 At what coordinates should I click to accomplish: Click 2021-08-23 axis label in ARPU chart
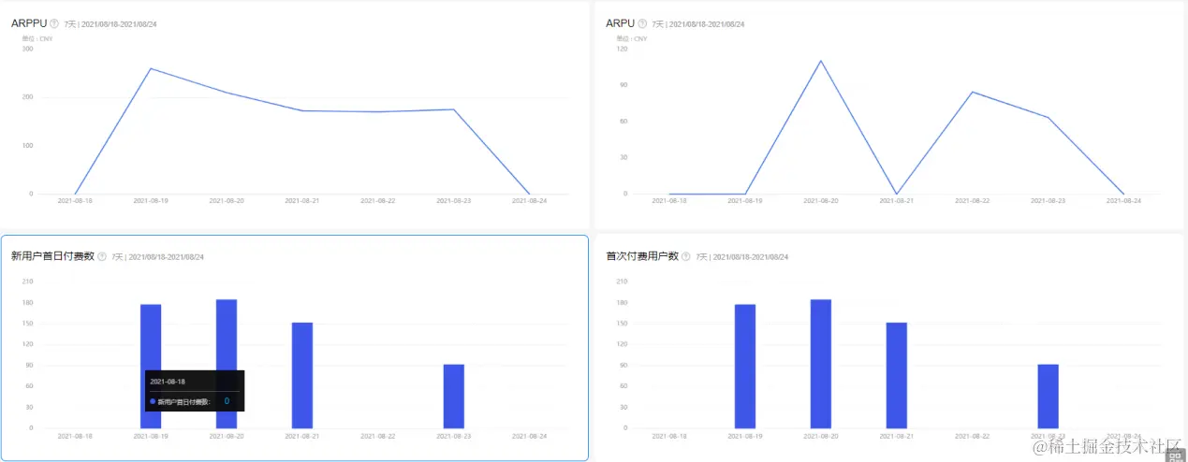(1049, 200)
